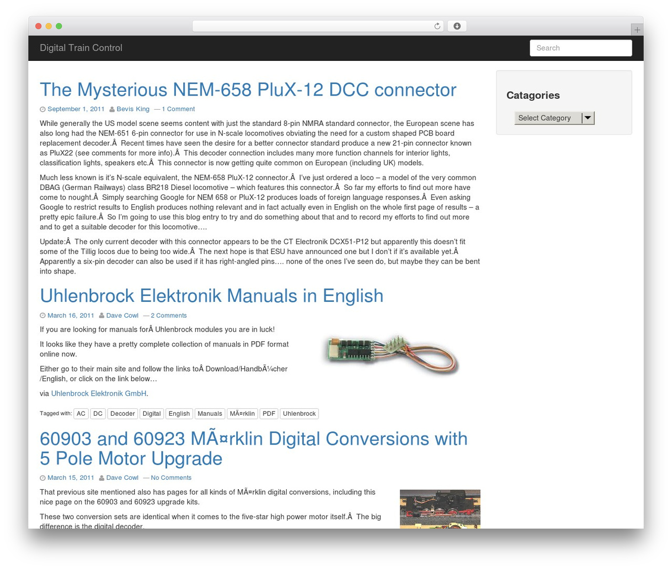Open the March 15, 2011 date link
Viewport: 672px width, 569px height.
[x=71, y=478]
